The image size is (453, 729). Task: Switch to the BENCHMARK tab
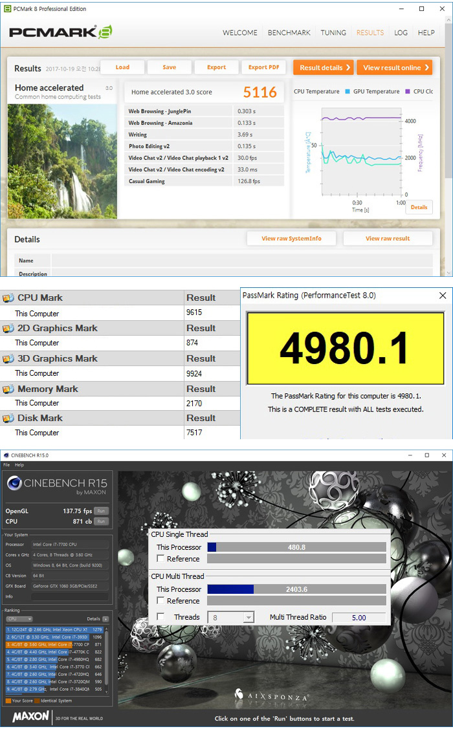[289, 32]
